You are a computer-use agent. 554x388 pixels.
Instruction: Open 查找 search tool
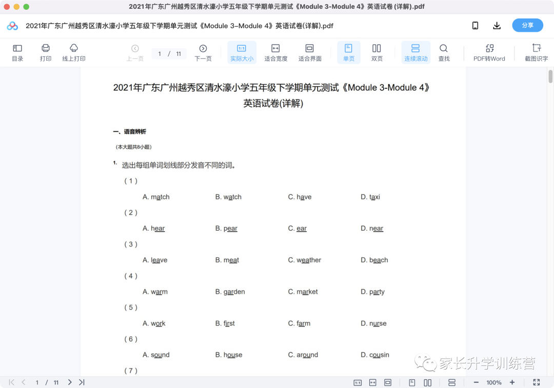[444, 53]
